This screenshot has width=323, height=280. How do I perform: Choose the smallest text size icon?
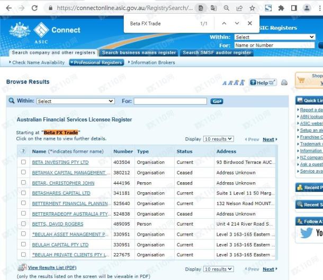(225, 83)
